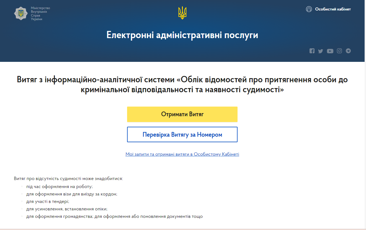Open the Instagram social icon
Screen dimensions: 366x230
[x=339, y=51]
